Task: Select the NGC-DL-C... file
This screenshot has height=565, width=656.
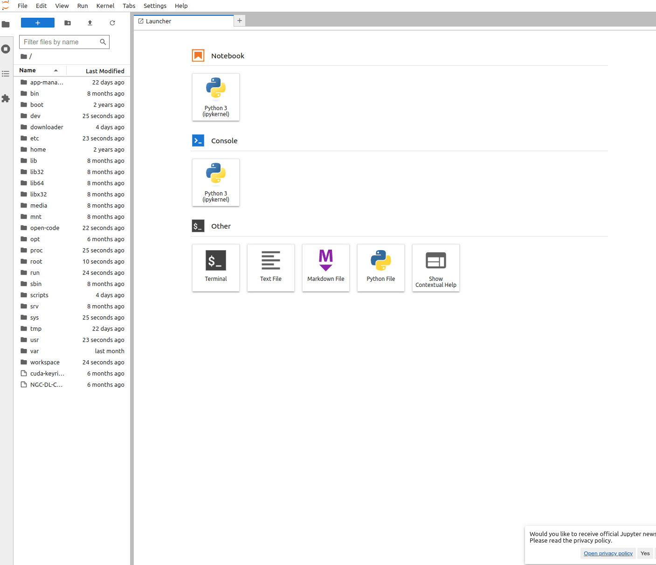Action: point(72,384)
